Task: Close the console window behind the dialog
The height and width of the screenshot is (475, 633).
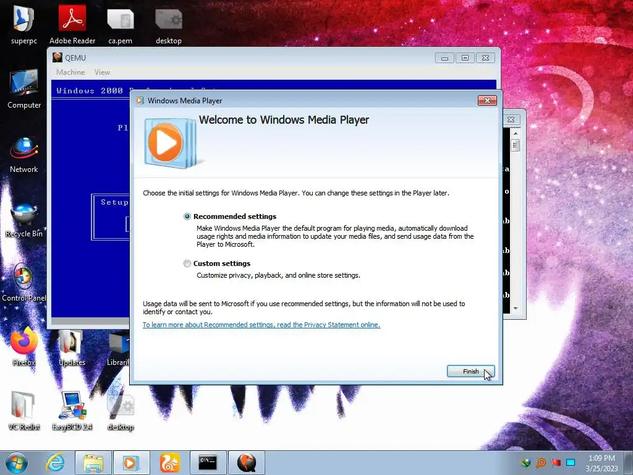Action: (x=511, y=119)
